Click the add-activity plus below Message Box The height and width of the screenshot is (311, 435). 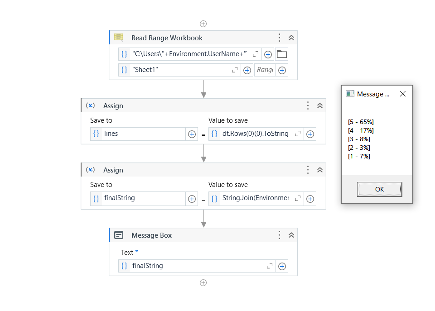(x=203, y=282)
